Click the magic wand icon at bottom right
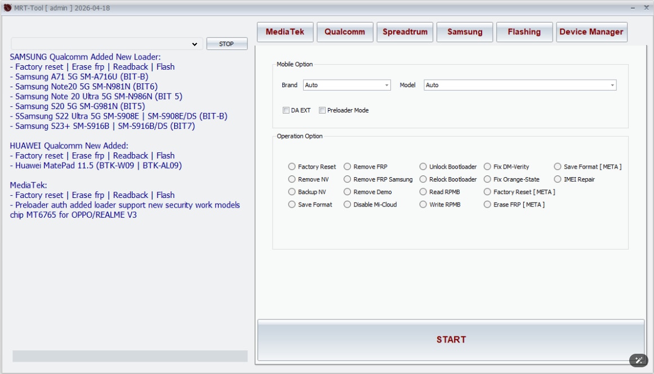 (639, 360)
